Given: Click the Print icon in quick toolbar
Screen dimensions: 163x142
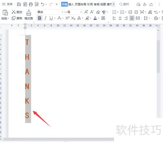Looking at the screenshot, I should (31, 4).
